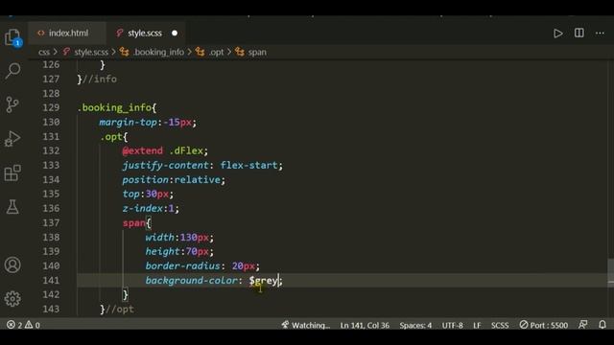Click the Watching Sass status item
The image size is (614, 345).
pyautogui.click(x=306, y=325)
